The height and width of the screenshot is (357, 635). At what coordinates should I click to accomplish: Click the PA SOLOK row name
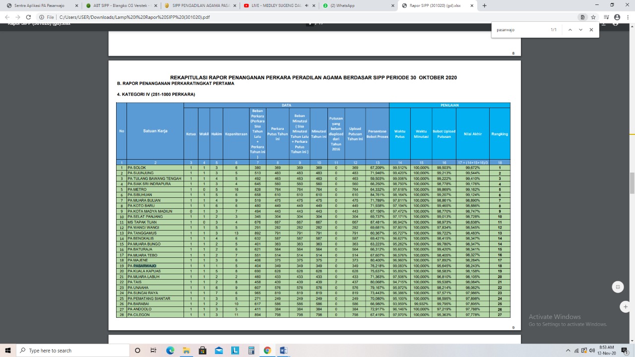(x=137, y=168)
